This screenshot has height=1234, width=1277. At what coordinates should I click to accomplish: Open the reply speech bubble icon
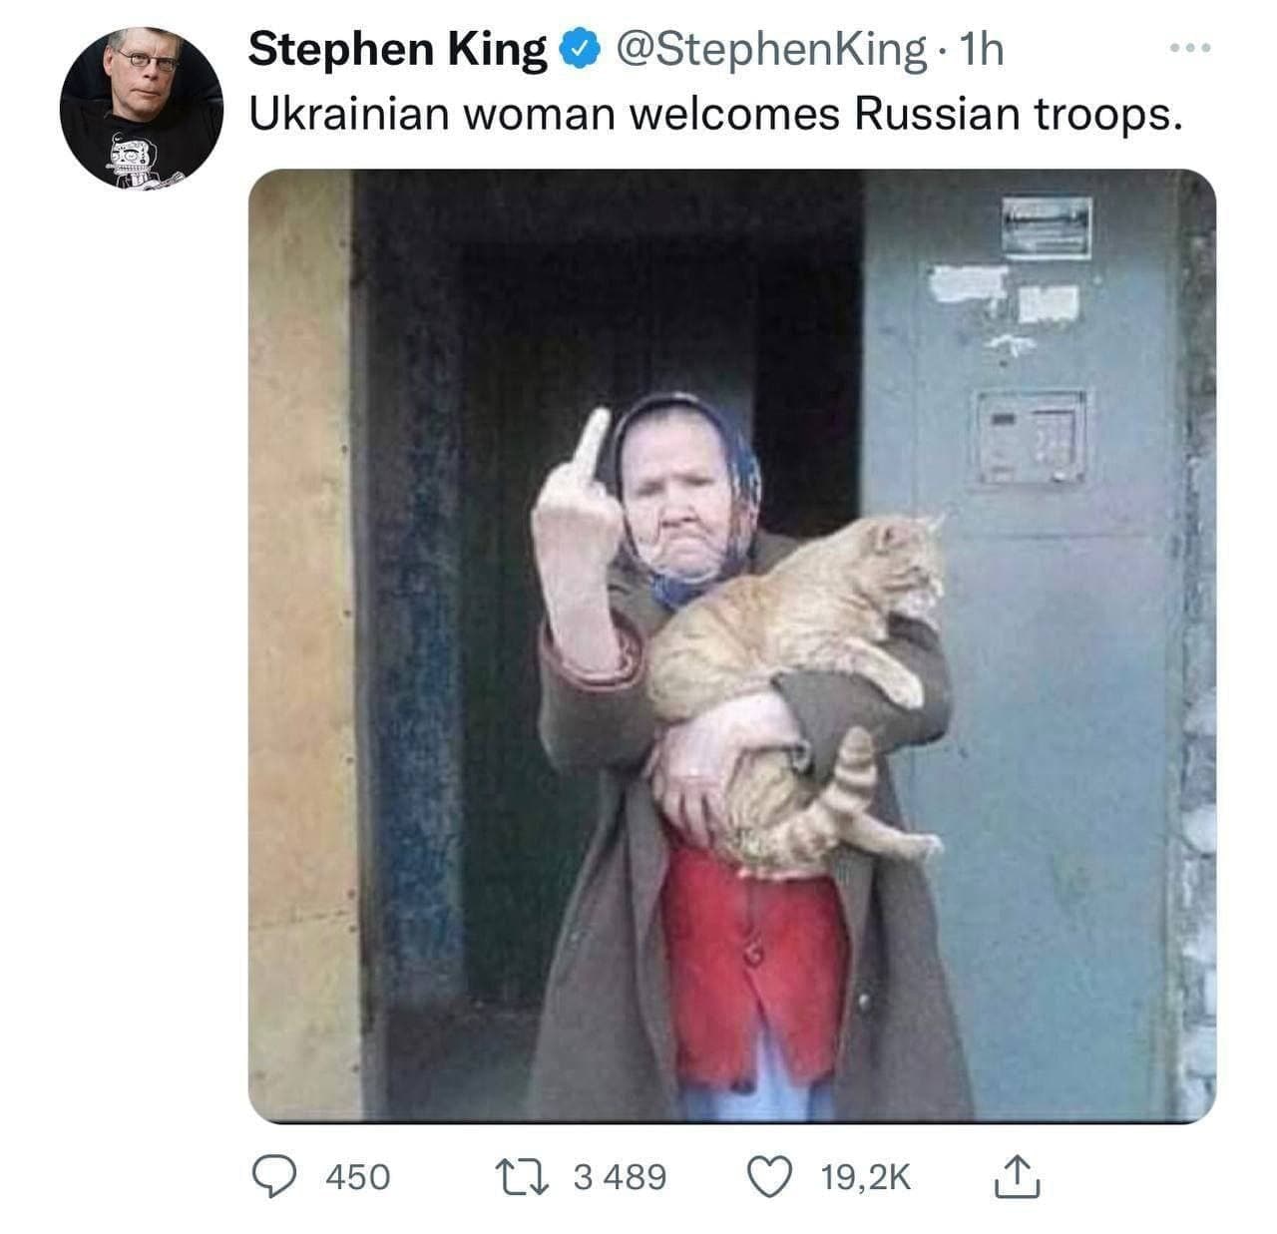(269, 1177)
